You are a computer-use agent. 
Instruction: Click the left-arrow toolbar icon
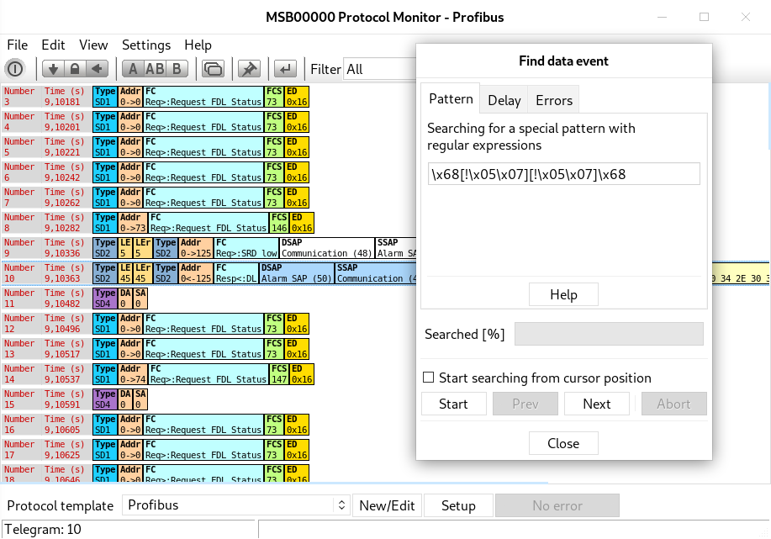(x=98, y=69)
